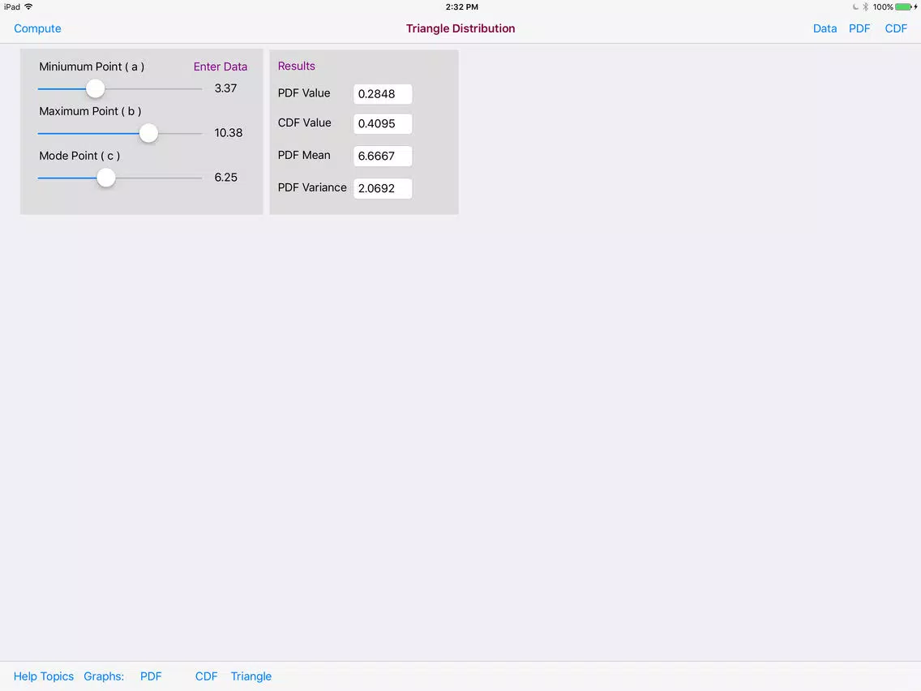Click the Mode Point (c) slider thumb
The height and width of the screenshot is (691, 921).
[x=105, y=178]
